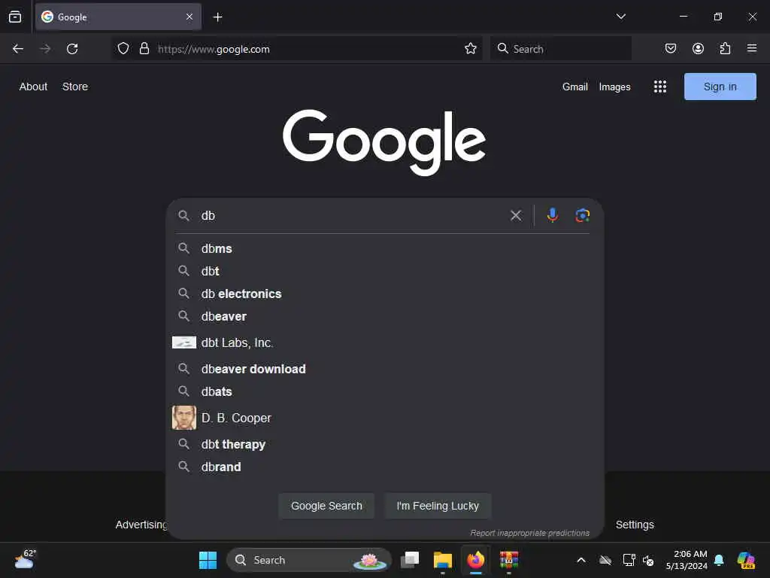This screenshot has width=770, height=578.
Task: Focus the Firefox toolbar Search box
Action: coord(561,49)
